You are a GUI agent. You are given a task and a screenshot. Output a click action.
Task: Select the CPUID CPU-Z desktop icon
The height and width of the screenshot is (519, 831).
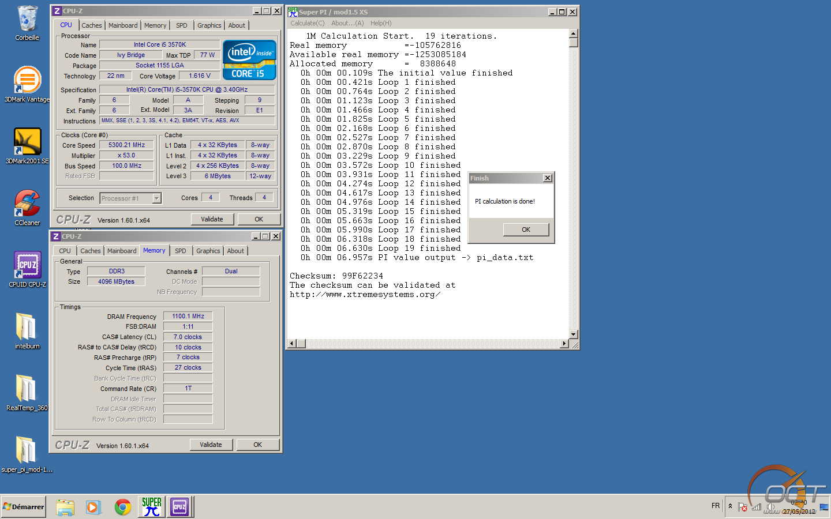(27, 269)
